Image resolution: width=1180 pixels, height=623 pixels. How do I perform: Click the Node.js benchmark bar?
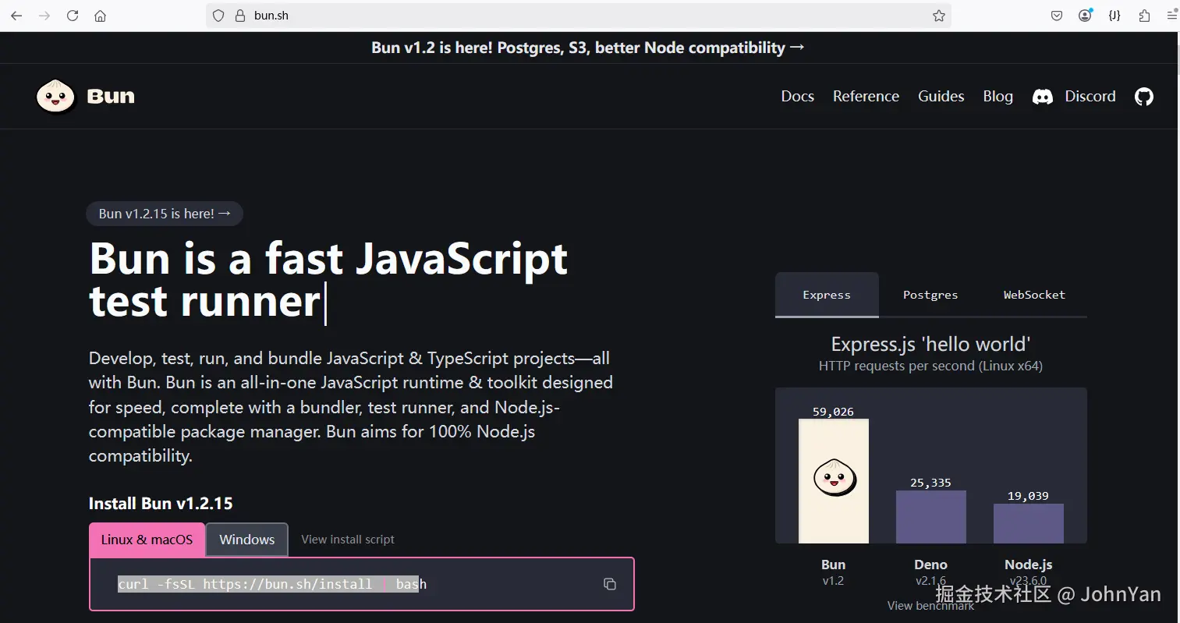1029,523
